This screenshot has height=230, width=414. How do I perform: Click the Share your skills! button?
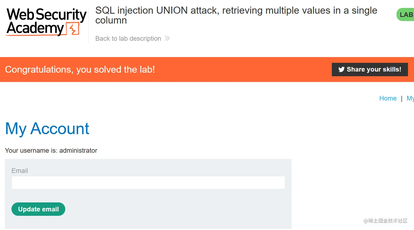click(x=370, y=70)
